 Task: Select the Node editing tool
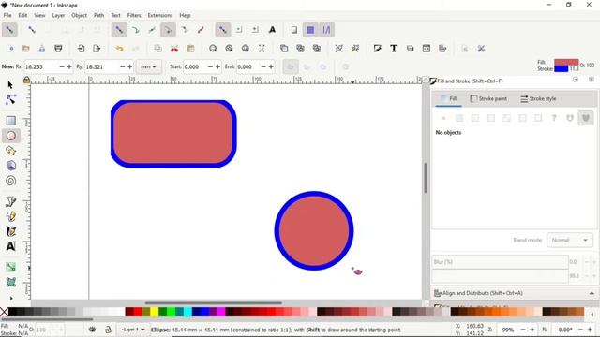click(10, 100)
